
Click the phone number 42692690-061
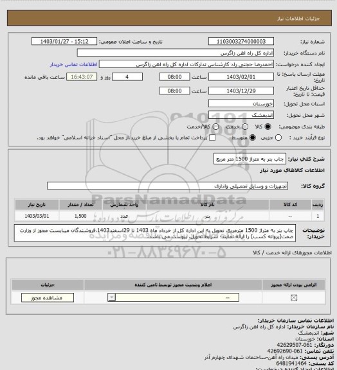(285, 351)
